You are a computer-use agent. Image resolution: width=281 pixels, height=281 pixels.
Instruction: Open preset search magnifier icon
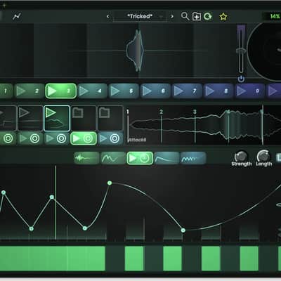[x=185, y=16]
